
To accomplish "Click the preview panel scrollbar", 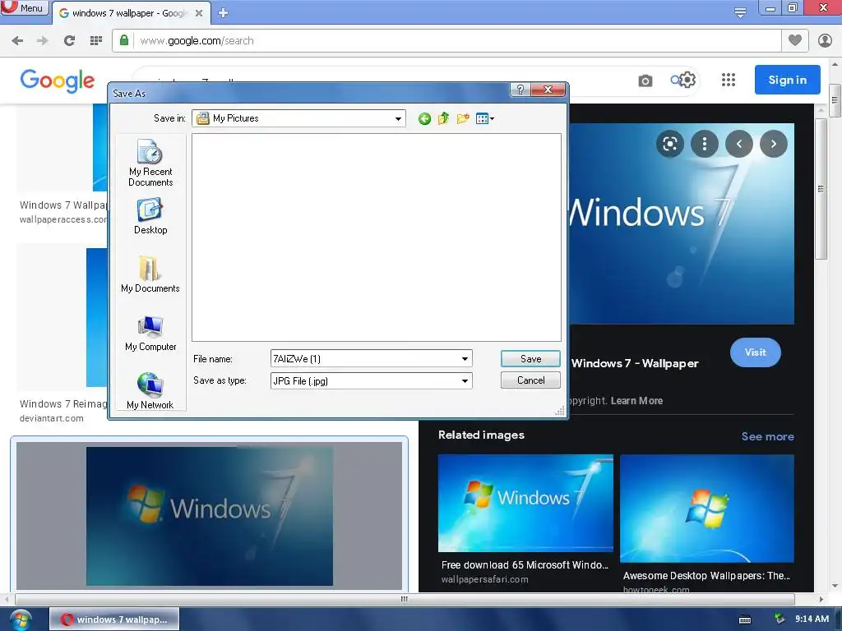I will point(821,189).
